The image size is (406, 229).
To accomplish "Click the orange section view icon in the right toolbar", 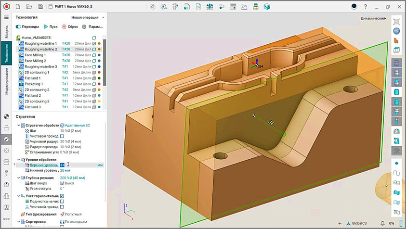I will coord(396,40).
